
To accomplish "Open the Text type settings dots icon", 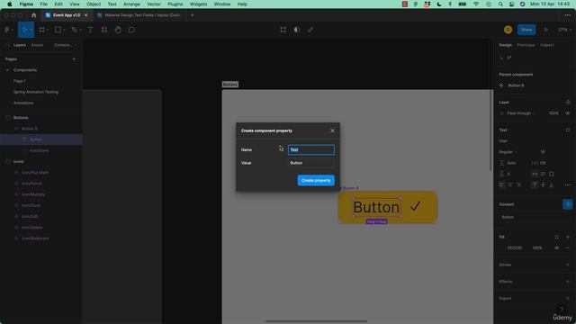I will [568, 130].
